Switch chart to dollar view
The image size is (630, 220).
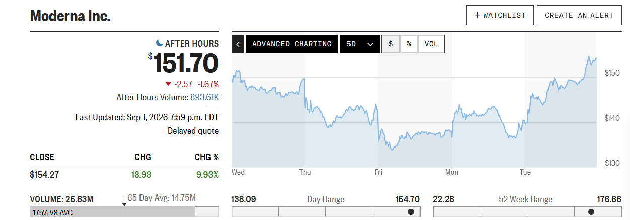[x=391, y=44]
